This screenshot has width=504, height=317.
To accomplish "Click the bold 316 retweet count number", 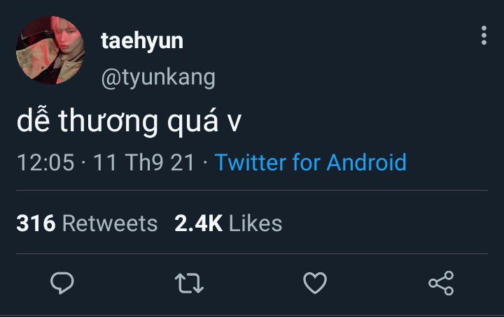I will (x=36, y=223).
